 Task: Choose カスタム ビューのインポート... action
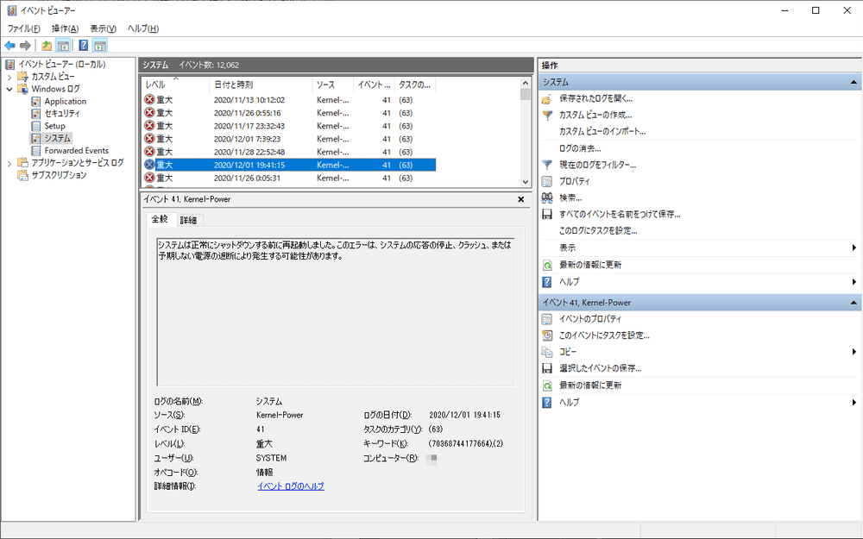(x=602, y=132)
